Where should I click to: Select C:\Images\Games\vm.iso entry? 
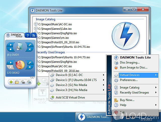coord(54,38)
